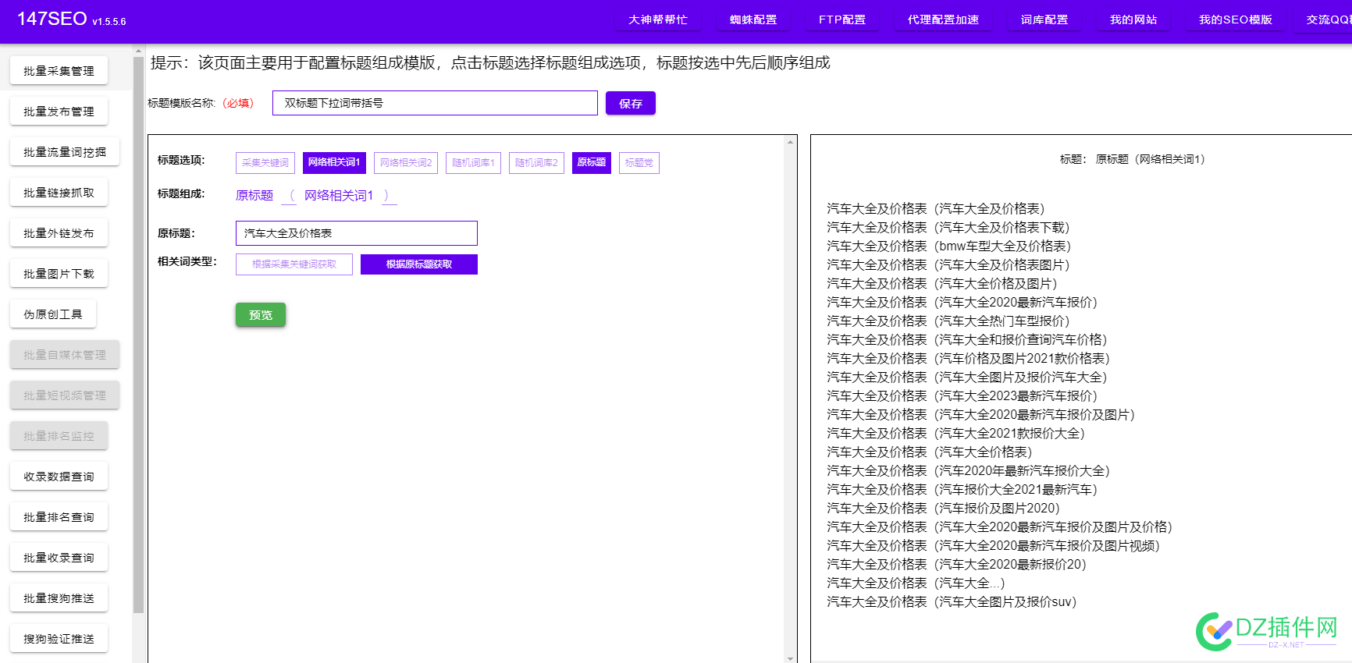Viewport: 1352px width, 663px height.
Task: Click the sidebar vertical scrollbar thumb
Action: pyautogui.click(x=138, y=335)
